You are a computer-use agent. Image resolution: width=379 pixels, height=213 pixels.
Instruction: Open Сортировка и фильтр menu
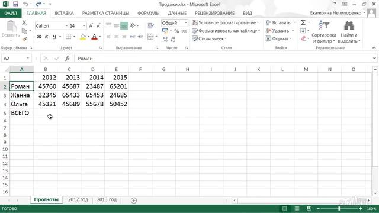coord(324,32)
